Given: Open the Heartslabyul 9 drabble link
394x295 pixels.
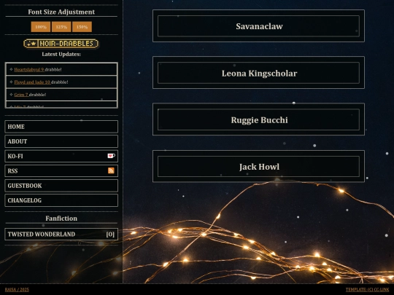Looking at the screenshot, I should [29, 69].
